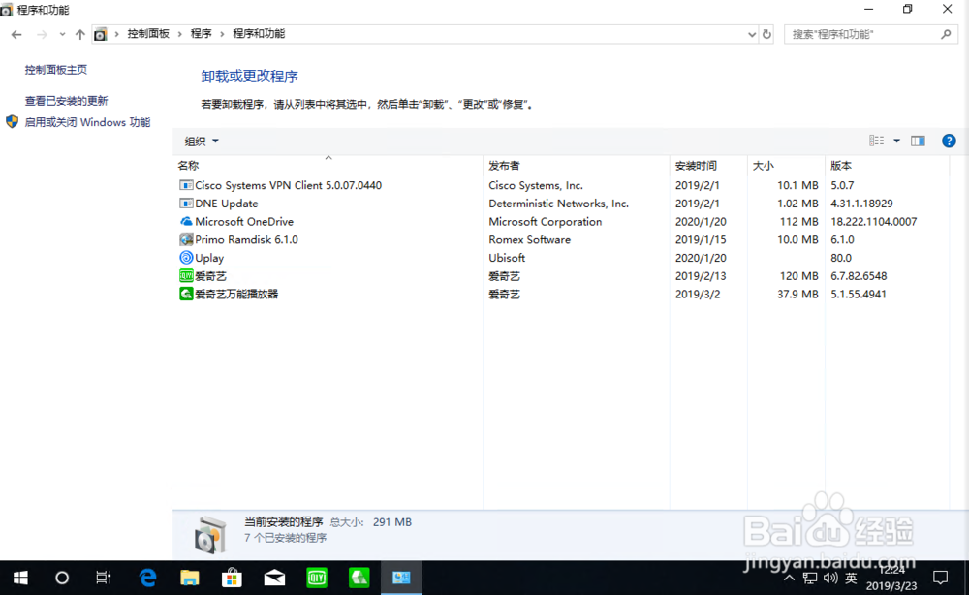
Task: Open the volume icon in the system tray
Action: click(830, 578)
